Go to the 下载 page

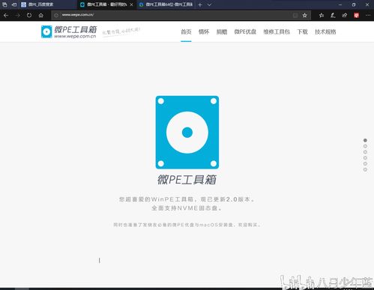pos(302,32)
